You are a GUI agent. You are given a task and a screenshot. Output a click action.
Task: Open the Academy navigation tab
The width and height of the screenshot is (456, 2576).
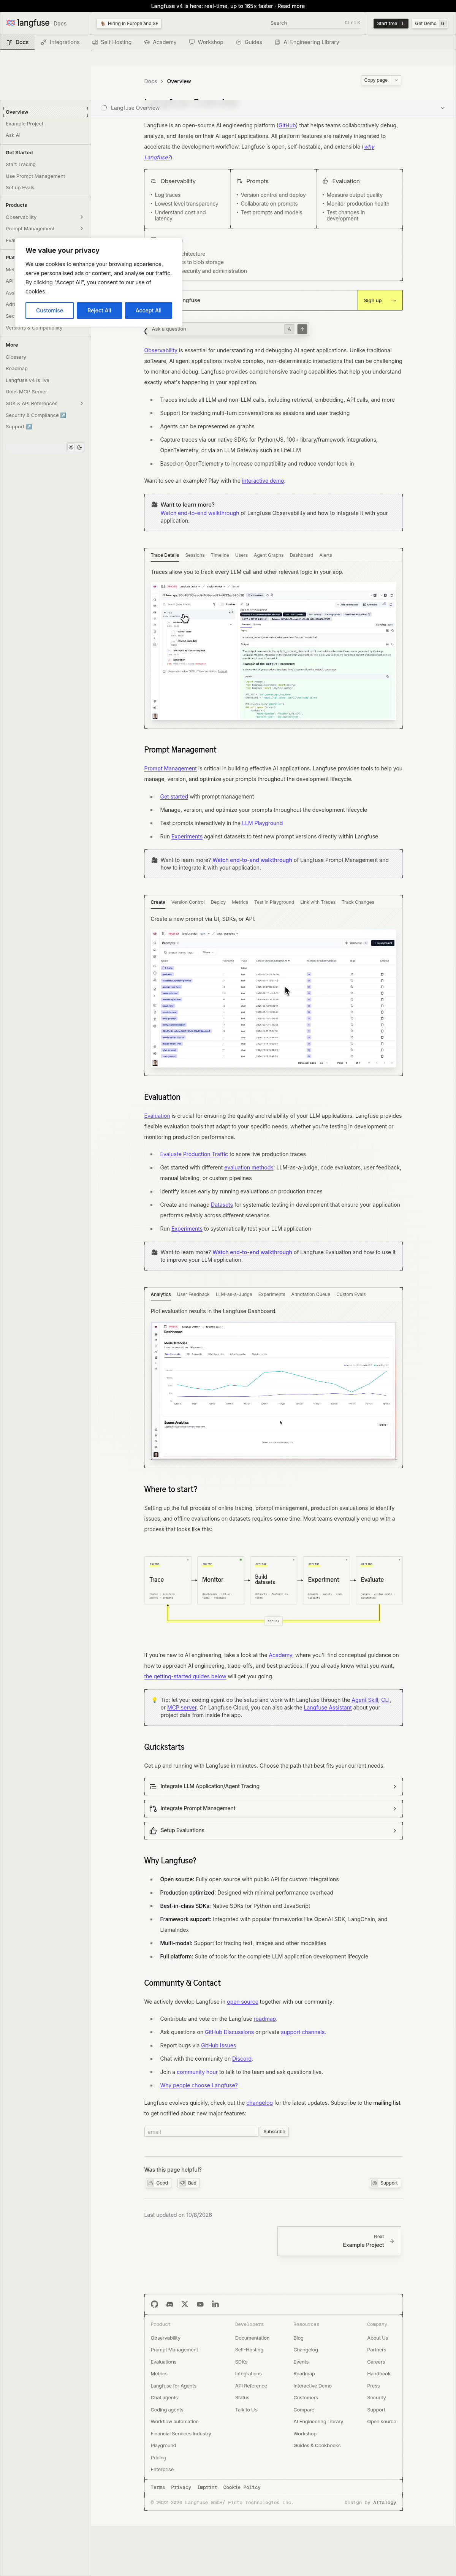(160, 42)
